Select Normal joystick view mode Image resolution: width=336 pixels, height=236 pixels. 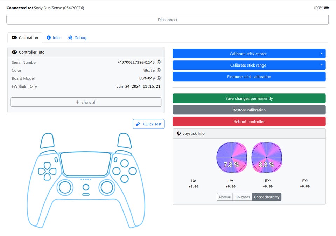click(x=225, y=197)
